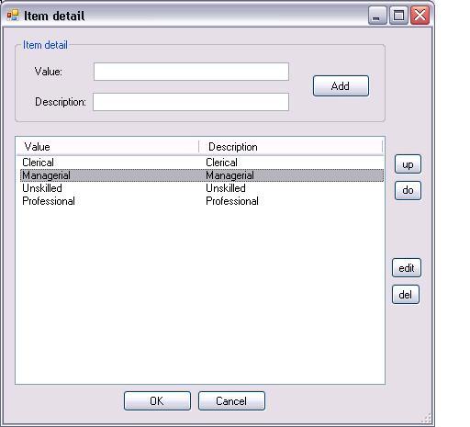Close the Item detail window
470x427 pixels.
coord(420,16)
